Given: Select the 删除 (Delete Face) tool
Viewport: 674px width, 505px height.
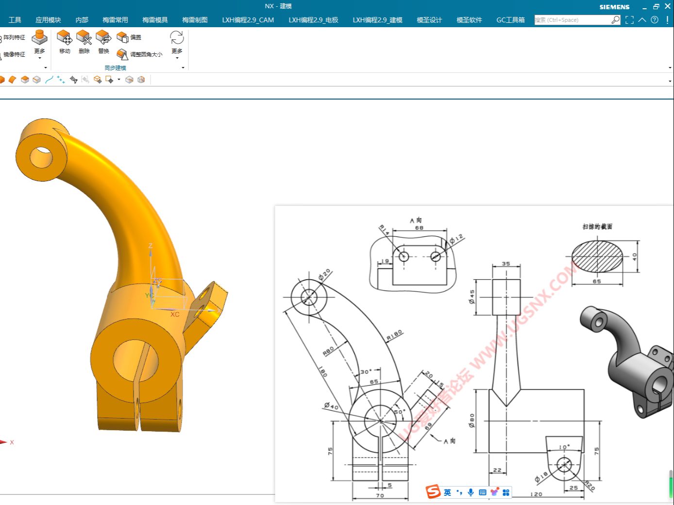Looking at the screenshot, I should [x=84, y=38].
